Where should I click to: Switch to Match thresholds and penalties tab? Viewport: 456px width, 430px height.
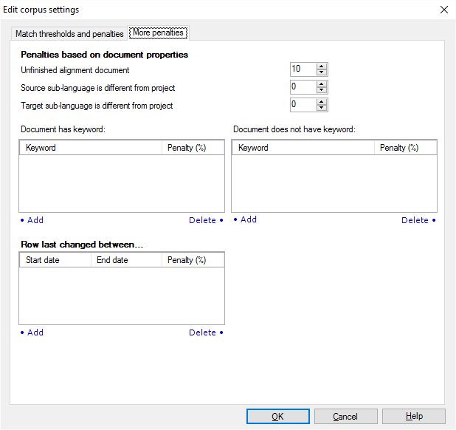tap(69, 34)
